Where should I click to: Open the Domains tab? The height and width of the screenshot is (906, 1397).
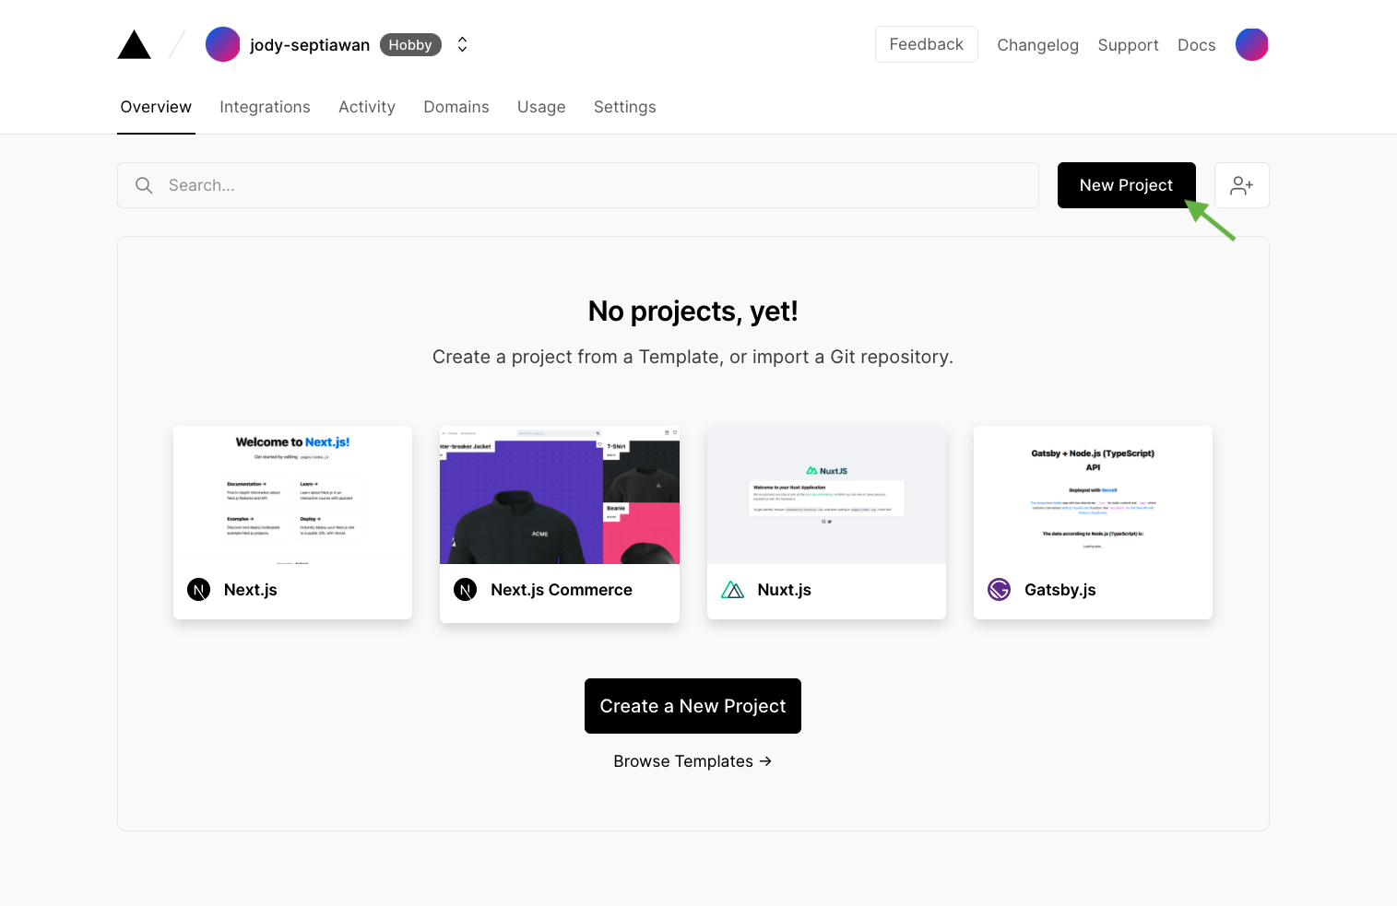click(456, 107)
